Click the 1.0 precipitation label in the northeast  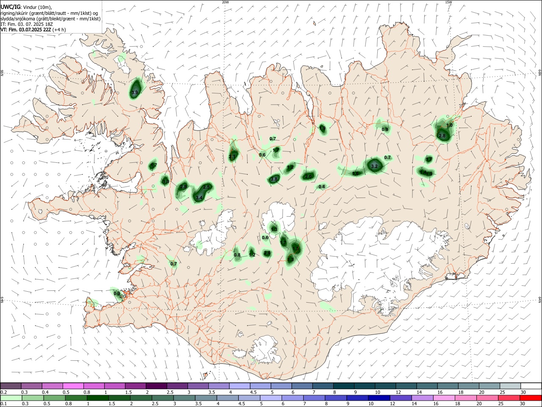tap(449, 125)
